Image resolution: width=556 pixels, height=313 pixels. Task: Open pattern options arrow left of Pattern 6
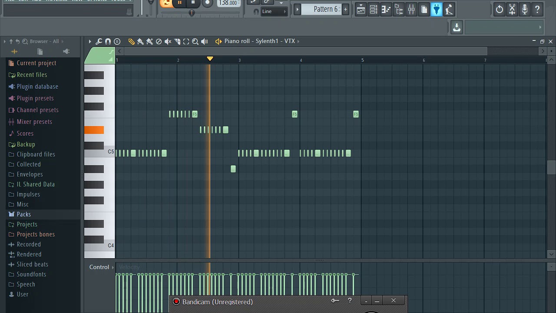[x=297, y=9]
